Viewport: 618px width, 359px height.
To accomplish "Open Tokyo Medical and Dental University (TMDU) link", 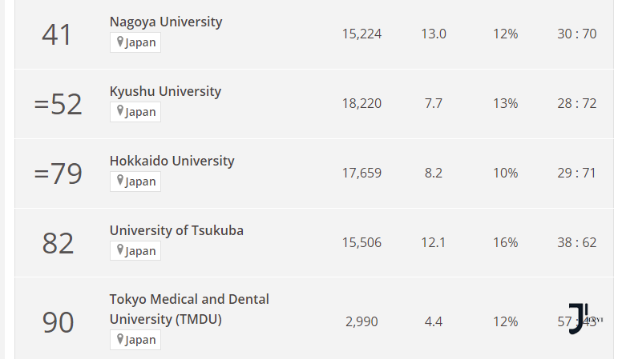I will coord(189,309).
